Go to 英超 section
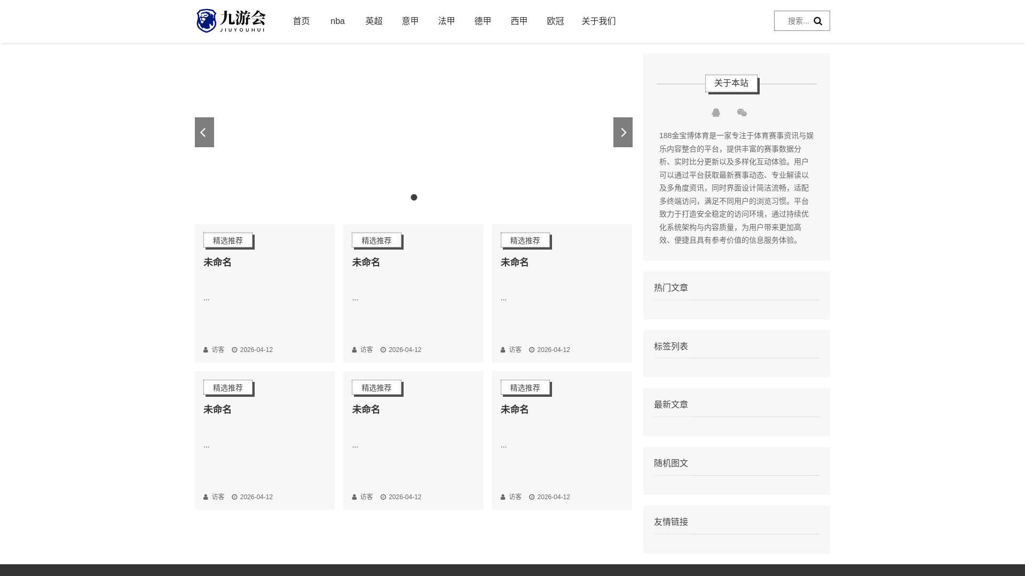This screenshot has width=1025, height=576. [x=374, y=21]
